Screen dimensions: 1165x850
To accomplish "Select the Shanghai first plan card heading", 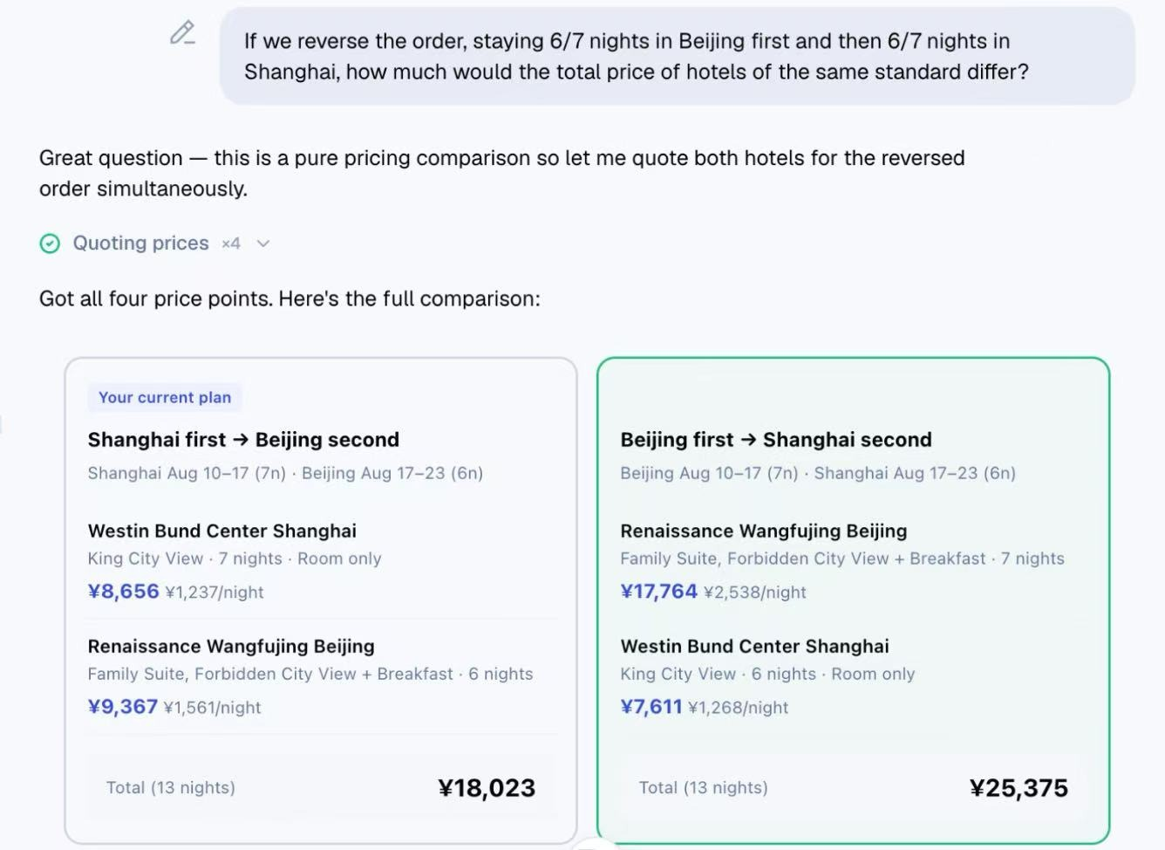I will (243, 440).
